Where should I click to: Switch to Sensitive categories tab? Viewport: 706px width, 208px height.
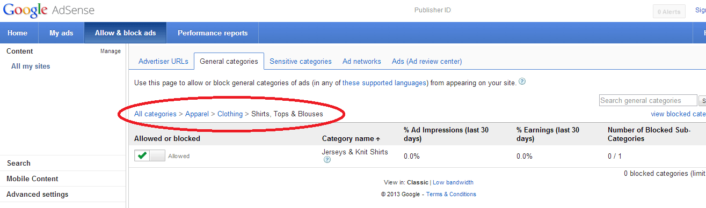click(x=301, y=62)
